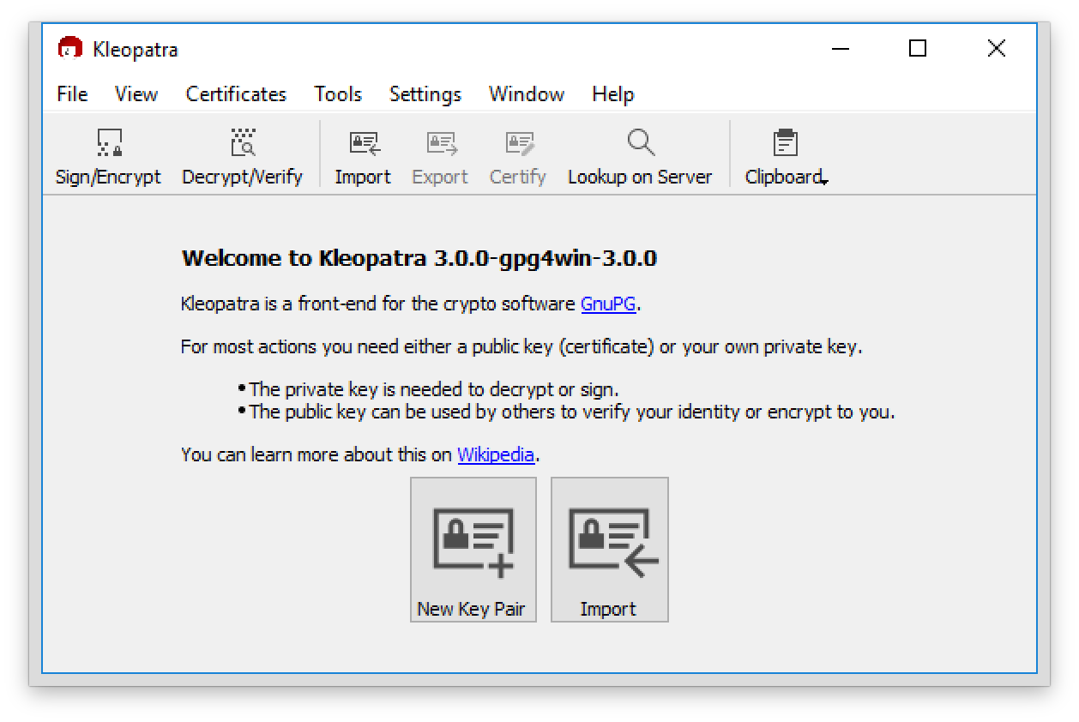Click the Import toolbar icon
The height and width of the screenshot is (722, 1079).
pos(363,155)
